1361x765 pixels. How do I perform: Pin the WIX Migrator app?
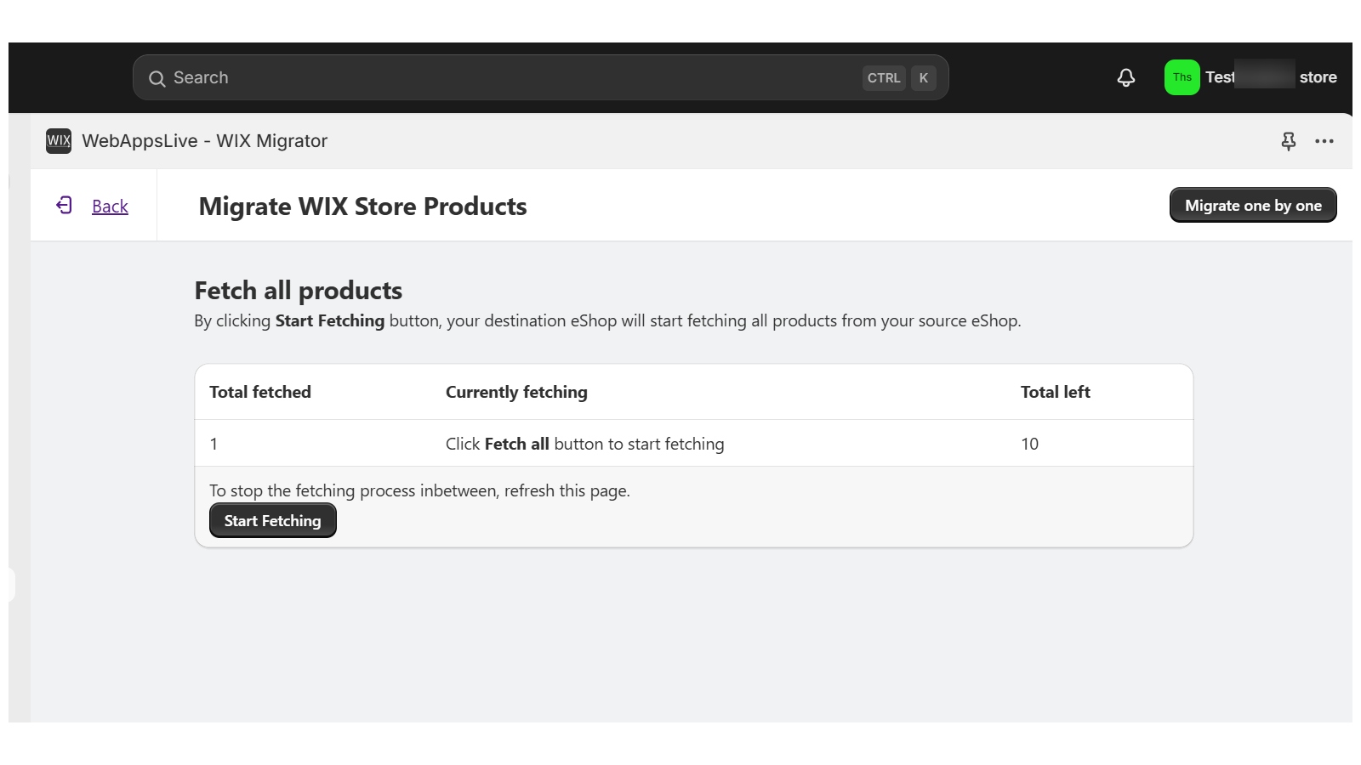tap(1288, 141)
